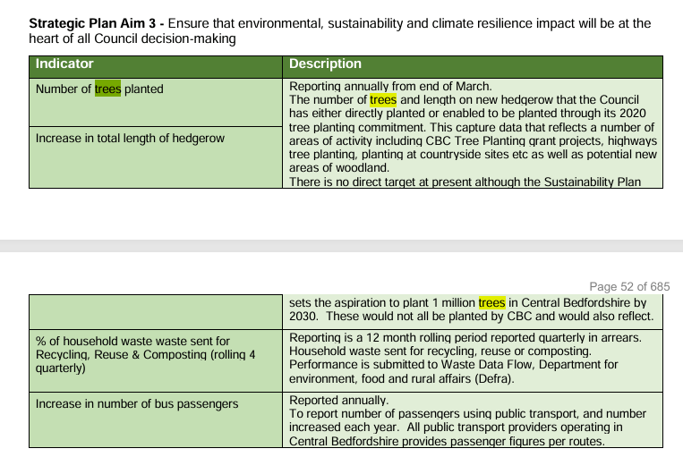Select the "Description" column header
This screenshot has width=683, height=474.
point(325,64)
